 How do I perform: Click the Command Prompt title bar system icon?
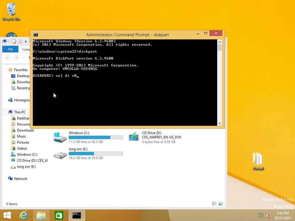click(x=35, y=35)
